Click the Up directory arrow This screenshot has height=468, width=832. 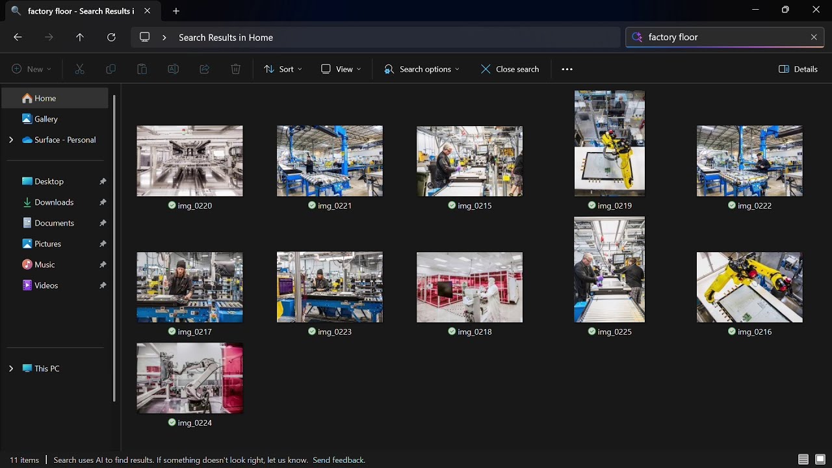click(80, 38)
